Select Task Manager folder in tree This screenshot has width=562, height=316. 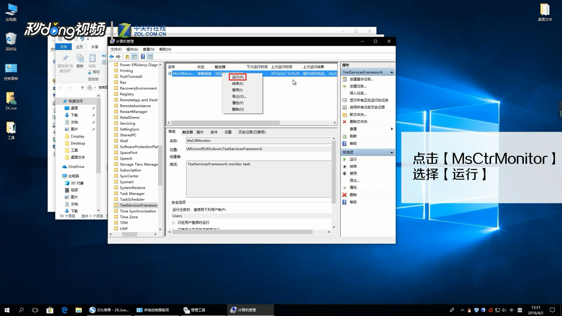click(x=132, y=194)
